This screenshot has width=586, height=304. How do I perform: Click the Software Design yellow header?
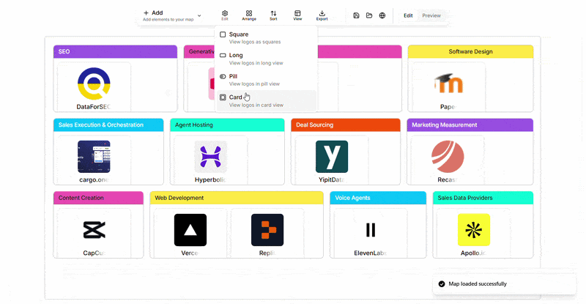[x=470, y=51]
